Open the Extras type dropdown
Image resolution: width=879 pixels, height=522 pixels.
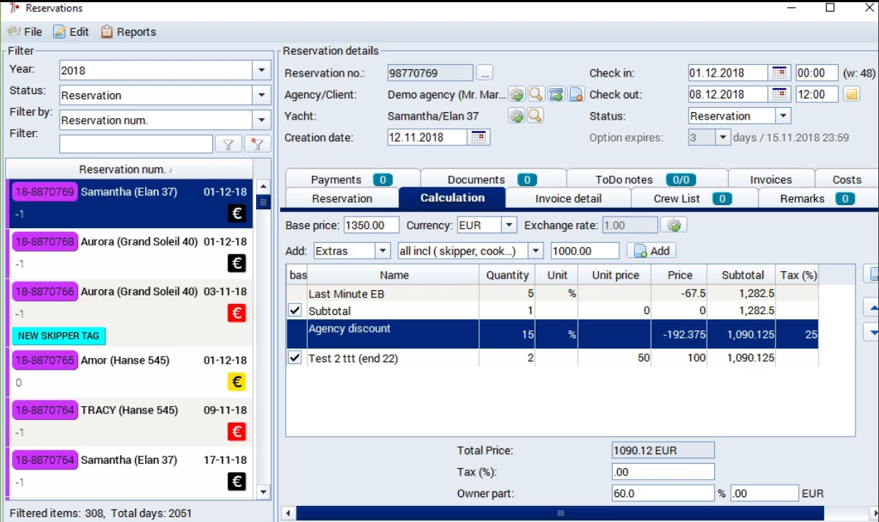[x=383, y=251]
